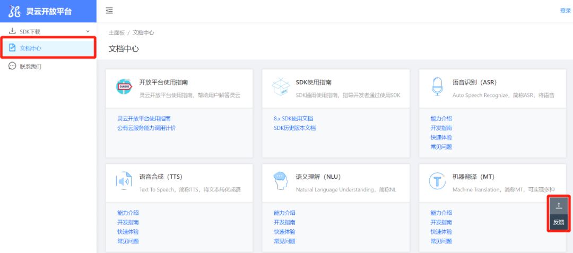This screenshot has width=573, height=253.
Task: Open 能力介绍 under 语义理解 (NLU)
Action: [284, 213]
